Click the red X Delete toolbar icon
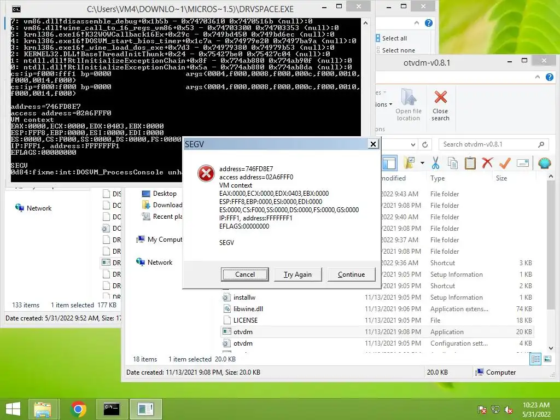This screenshot has height=420, width=560. (487, 163)
